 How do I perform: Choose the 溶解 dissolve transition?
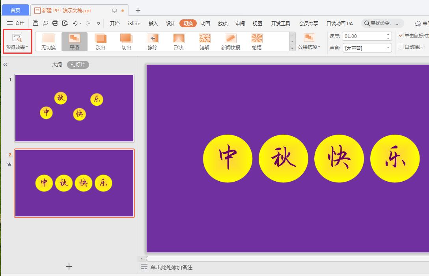click(x=205, y=41)
